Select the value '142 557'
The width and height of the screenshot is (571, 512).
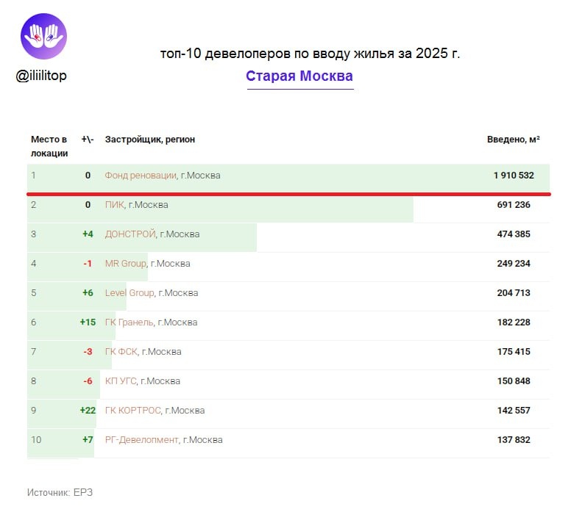coord(514,411)
